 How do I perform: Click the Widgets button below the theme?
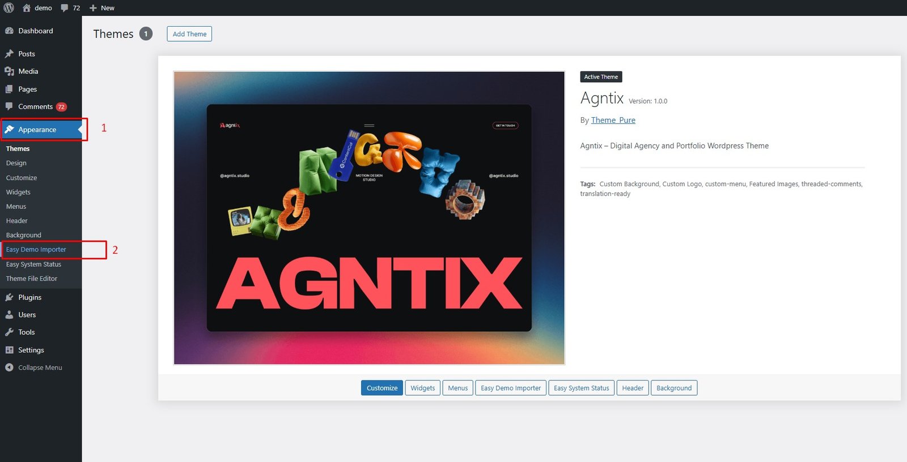pos(423,388)
